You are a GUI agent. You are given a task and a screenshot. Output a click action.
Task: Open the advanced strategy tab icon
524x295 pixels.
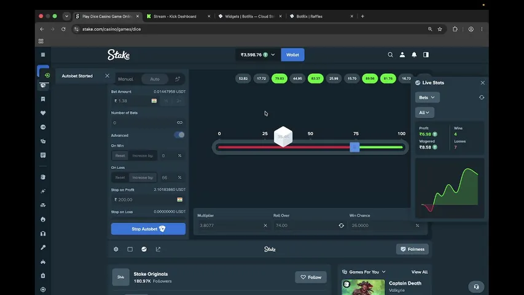point(178,79)
